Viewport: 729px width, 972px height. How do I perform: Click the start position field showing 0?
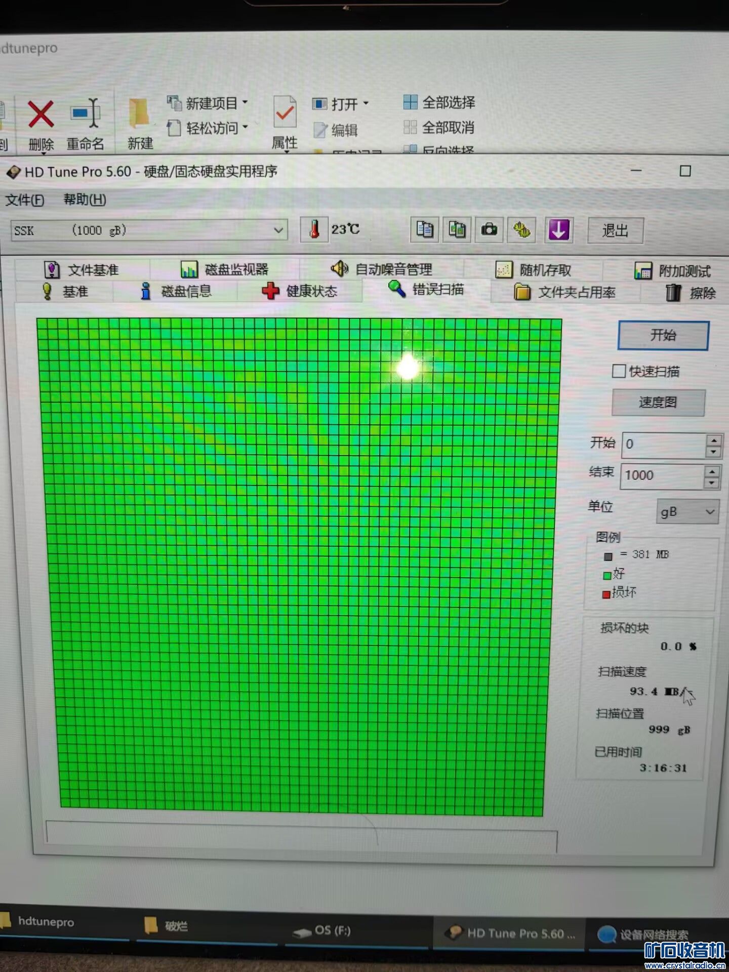pyautogui.click(x=664, y=445)
